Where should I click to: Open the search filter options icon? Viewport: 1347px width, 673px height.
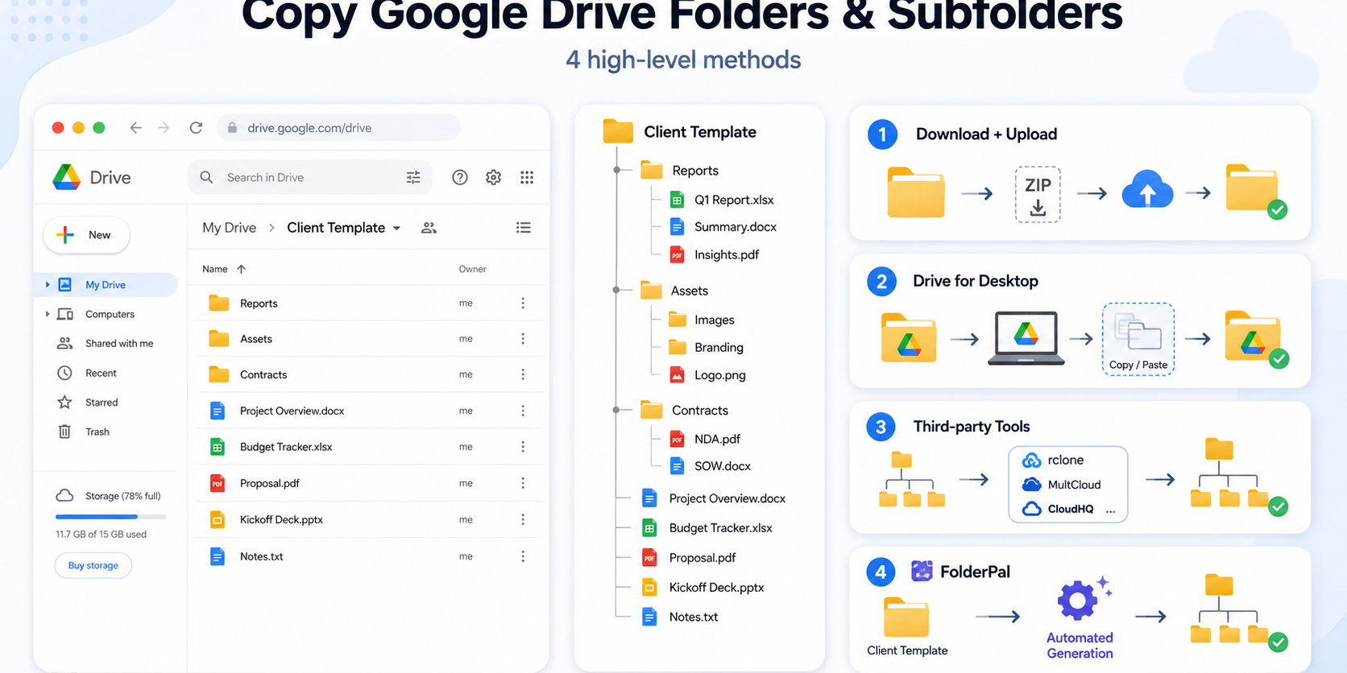pos(413,177)
